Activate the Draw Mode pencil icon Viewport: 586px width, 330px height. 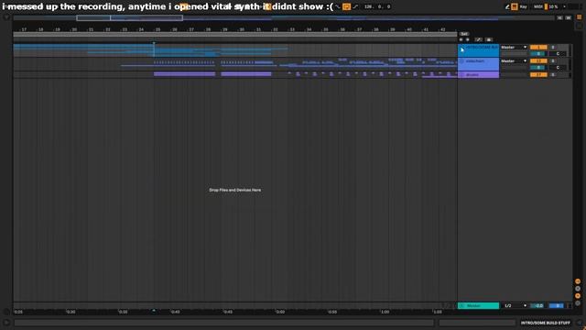(x=507, y=6)
